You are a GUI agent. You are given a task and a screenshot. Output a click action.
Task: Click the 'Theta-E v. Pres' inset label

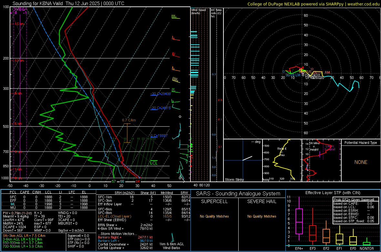pyautogui.click(x=282, y=152)
